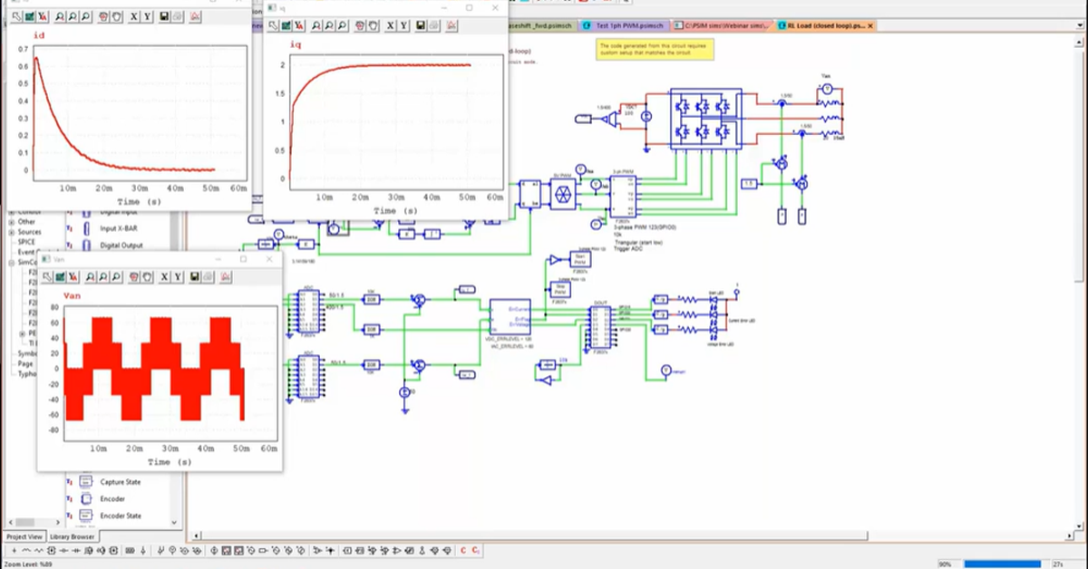Select the Capture State library element
The height and width of the screenshot is (569, 1088).
pyautogui.click(x=120, y=482)
